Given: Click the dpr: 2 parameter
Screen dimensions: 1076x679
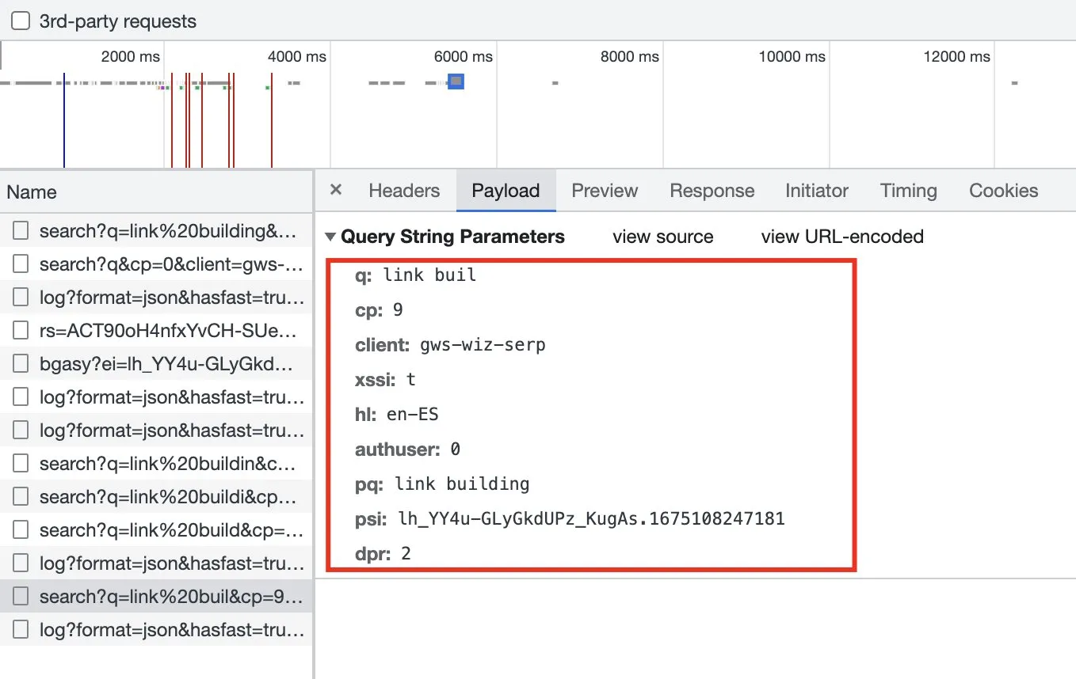Looking at the screenshot, I should (383, 554).
